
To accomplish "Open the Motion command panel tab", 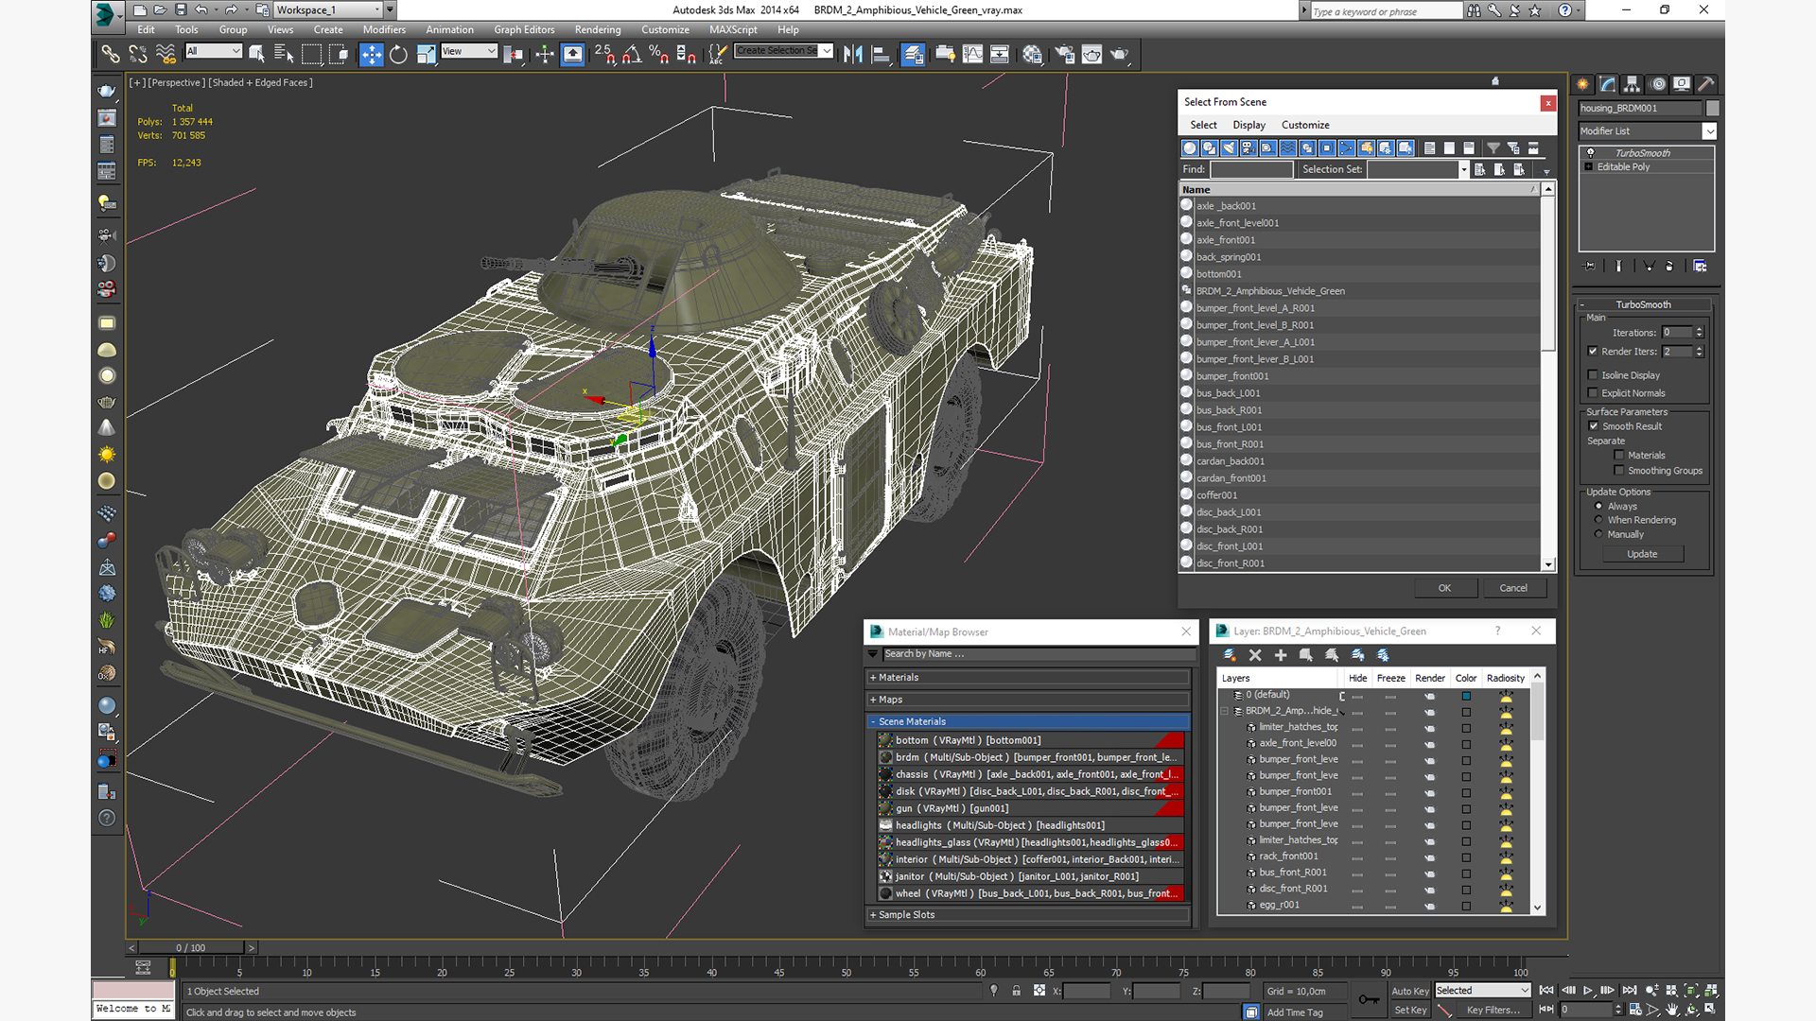I will click(1657, 84).
